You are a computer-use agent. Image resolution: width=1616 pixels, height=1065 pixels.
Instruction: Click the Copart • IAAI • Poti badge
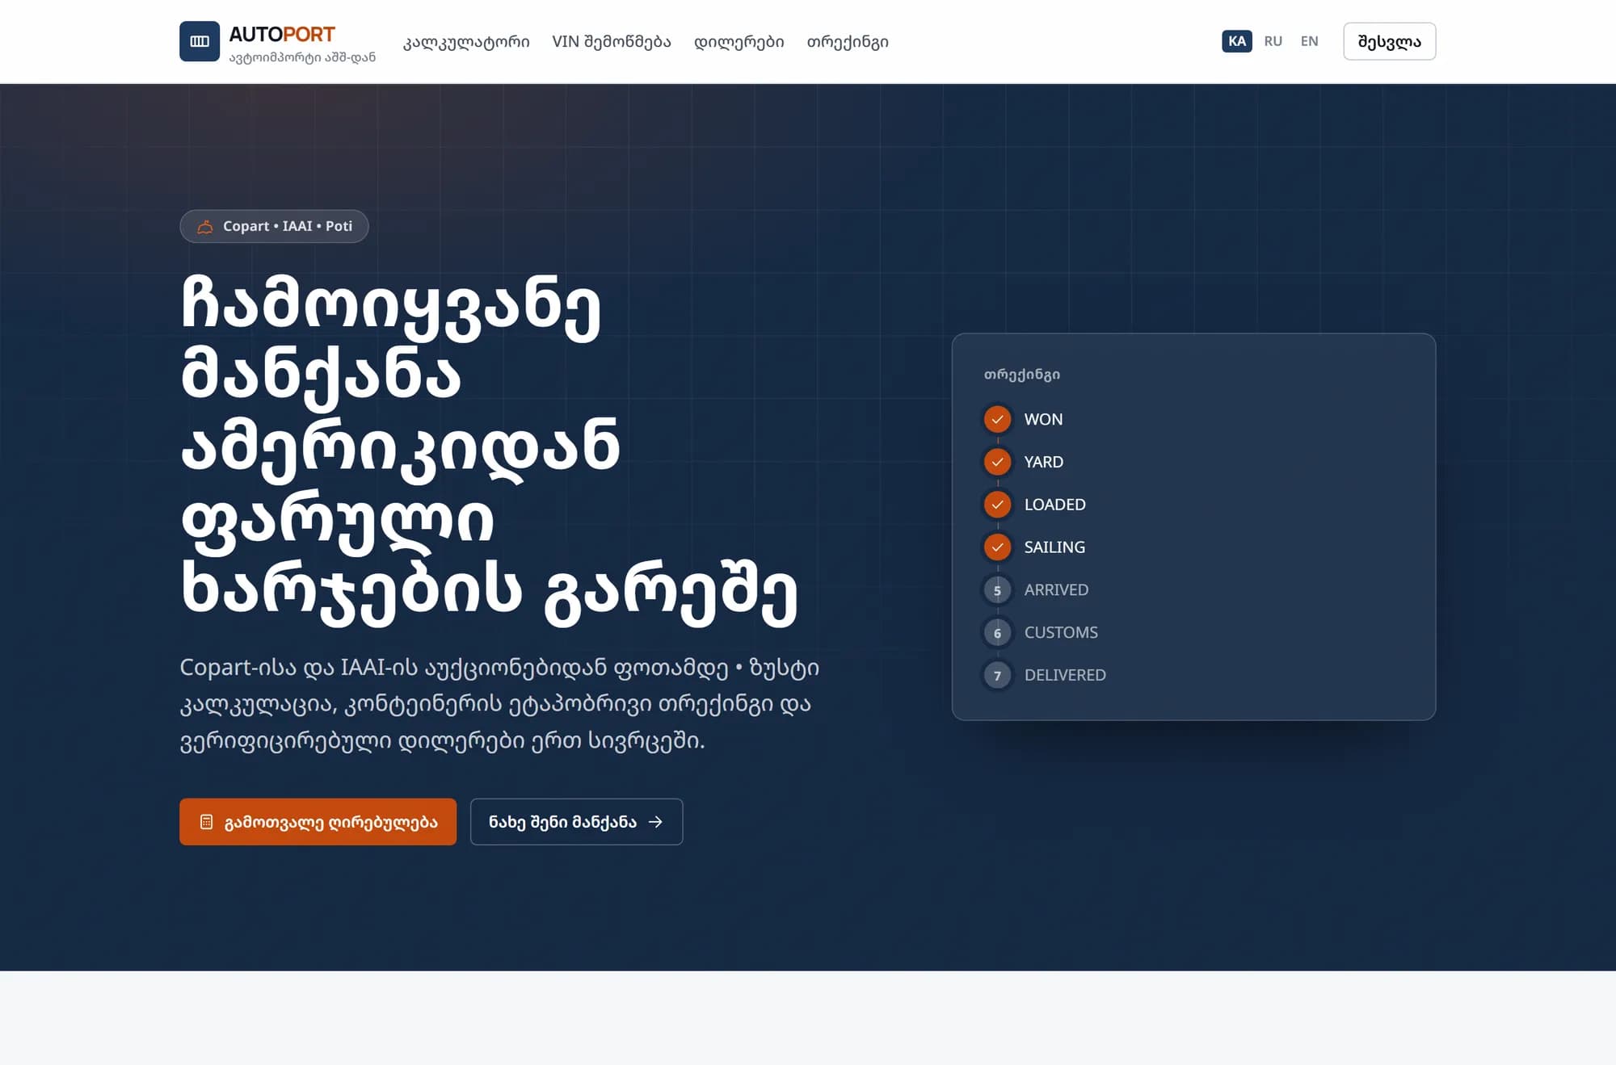[x=274, y=226]
